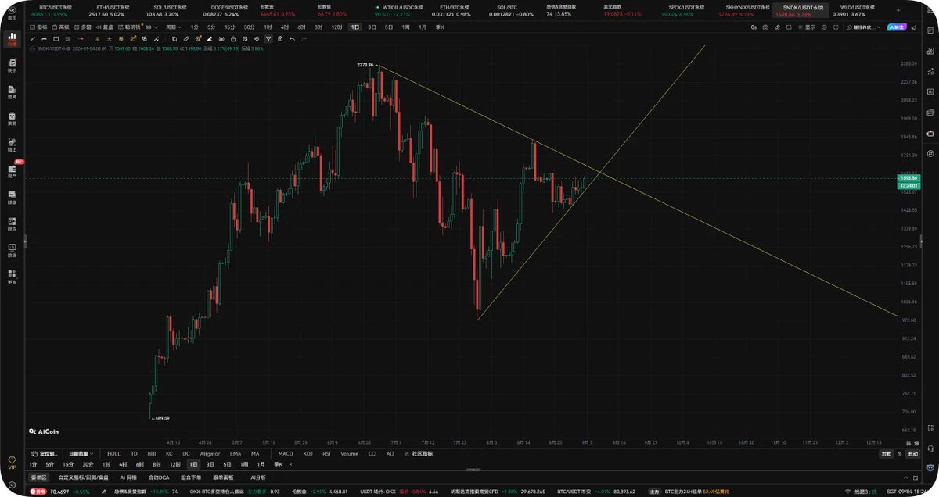This screenshot has width=939, height=497.
Task: Click the redo arrow in the drawing toolbar
Action: pyautogui.click(x=304, y=38)
